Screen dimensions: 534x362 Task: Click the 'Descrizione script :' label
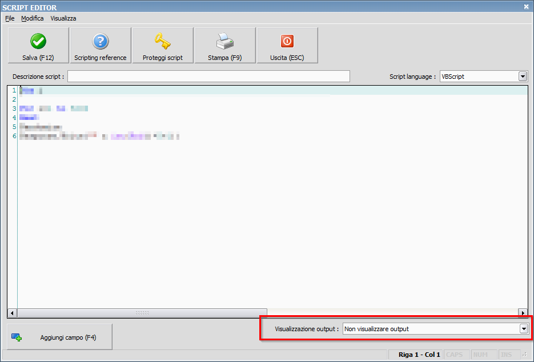click(38, 77)
